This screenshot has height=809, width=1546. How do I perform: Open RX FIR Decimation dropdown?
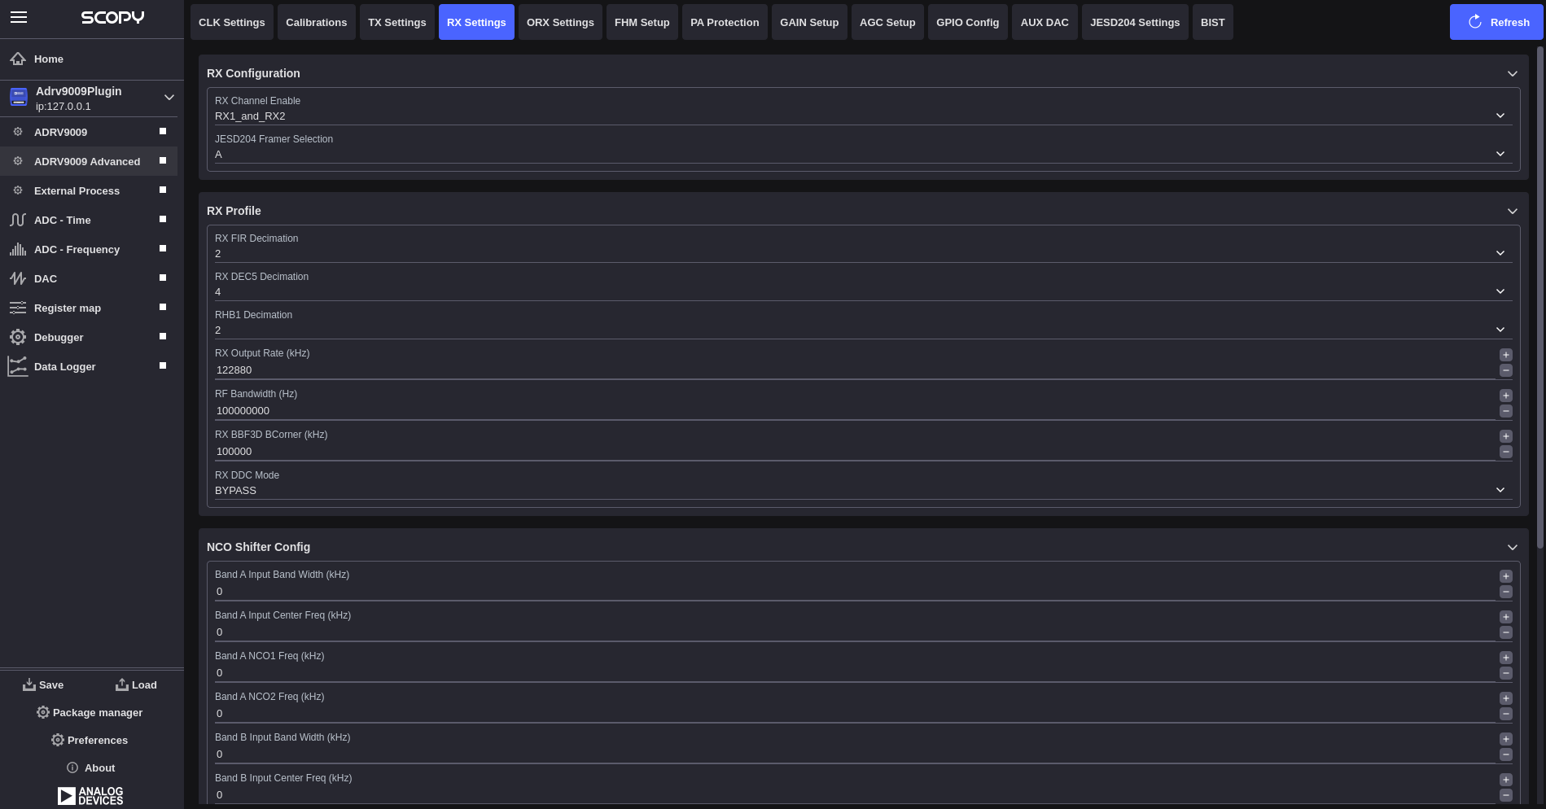[863, 253]
